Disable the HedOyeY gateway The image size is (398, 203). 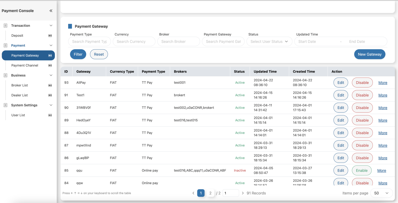(362, 120)
